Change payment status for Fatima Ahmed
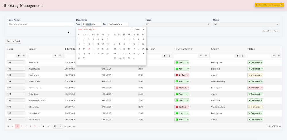The width and height of the screenshot is (287, 140). [x=182, y=120]
